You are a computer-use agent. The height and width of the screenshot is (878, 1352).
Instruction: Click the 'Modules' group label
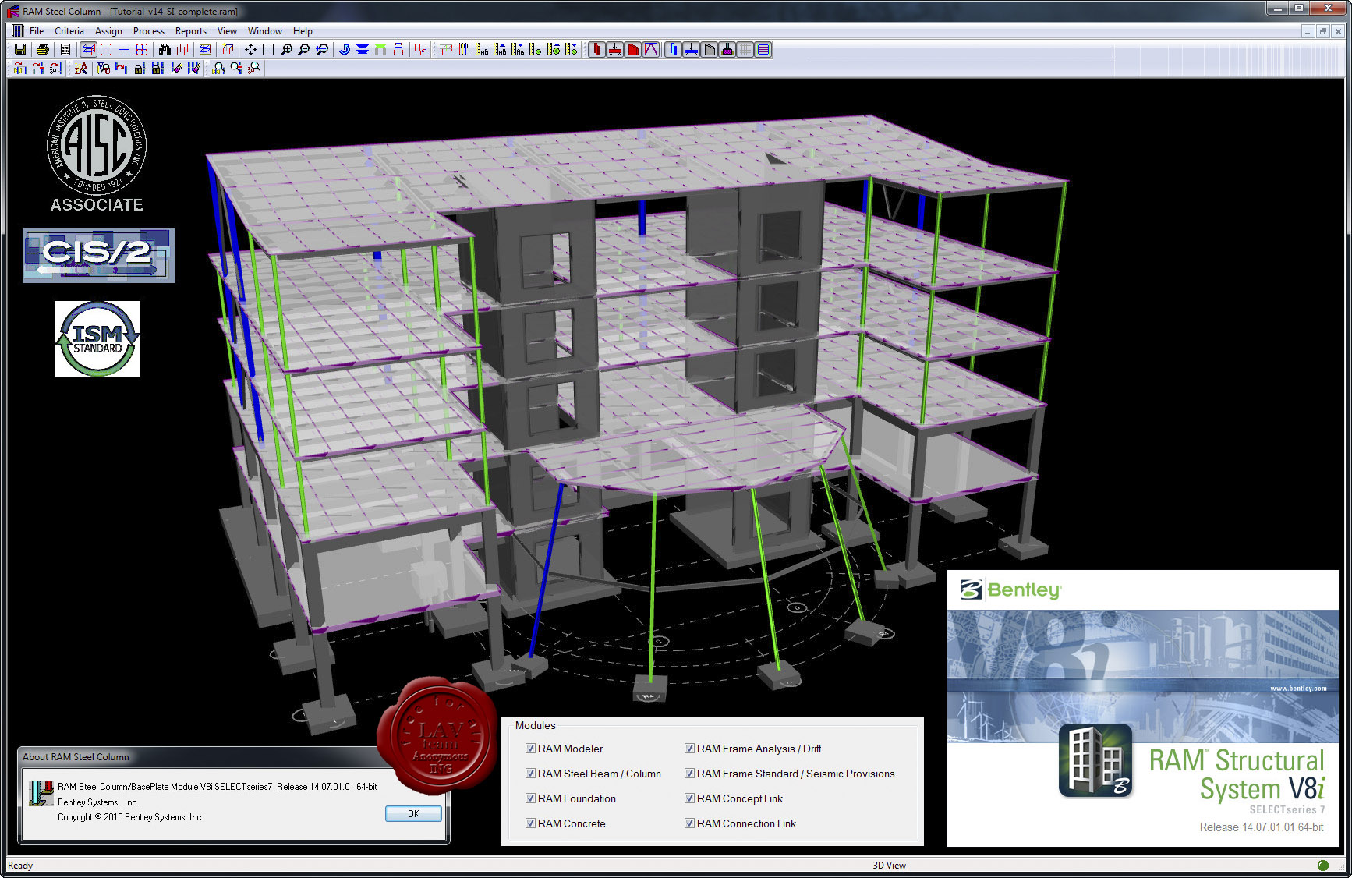pyautogui.click(x=535, y=725)
